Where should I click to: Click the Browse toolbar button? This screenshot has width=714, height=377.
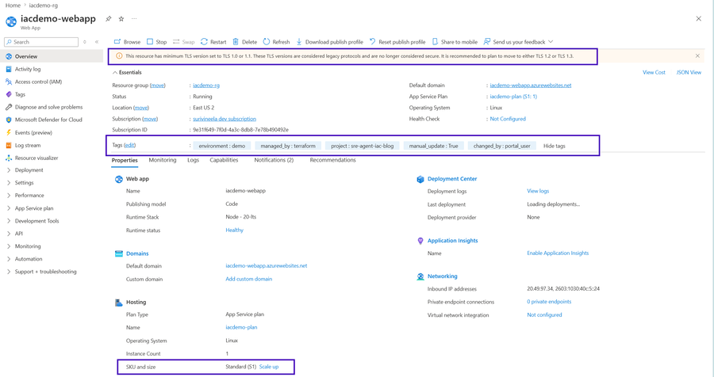127,42
